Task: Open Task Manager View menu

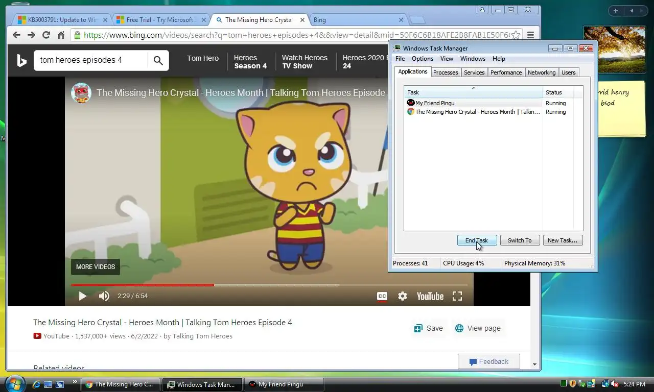Action: click(447, 59)
